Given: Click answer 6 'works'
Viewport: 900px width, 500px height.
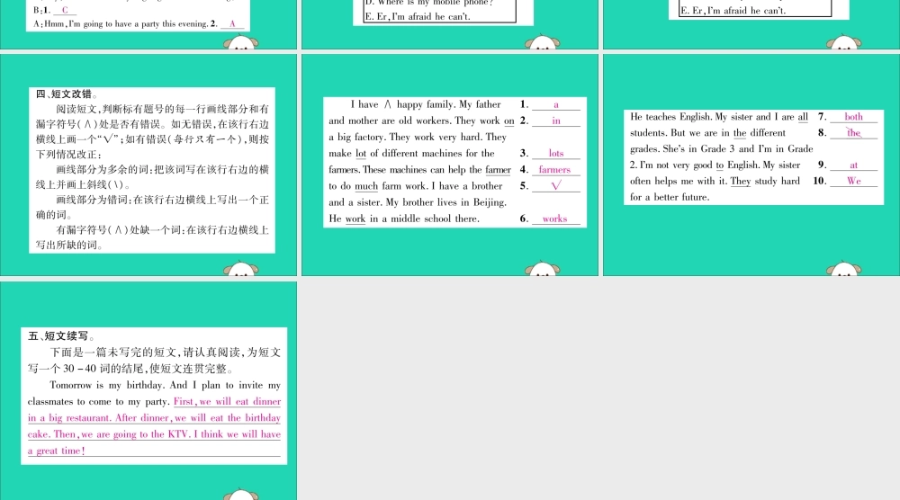Looking at the screenshot, I should [555, 219].
